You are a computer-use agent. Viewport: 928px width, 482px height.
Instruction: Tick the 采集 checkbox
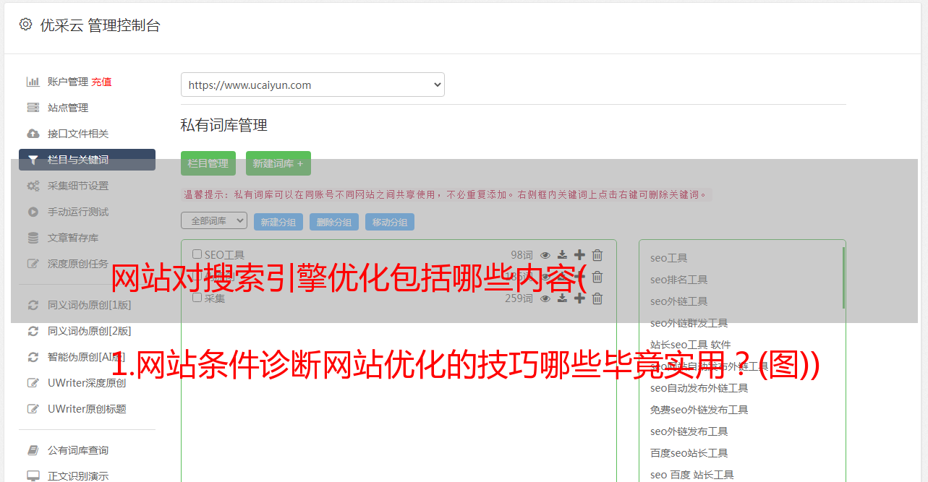(197, 297)
